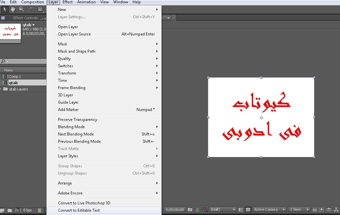The height and width of the screenshot is (215, 340).
Task: Open the Timeline button in viewer bar
Action: 329,209
